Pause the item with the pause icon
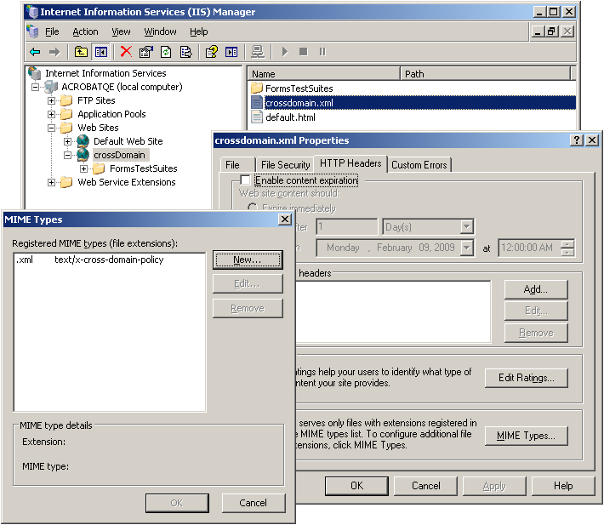The width and height of the screenshot is (604, 525). [x=322, y=52]
